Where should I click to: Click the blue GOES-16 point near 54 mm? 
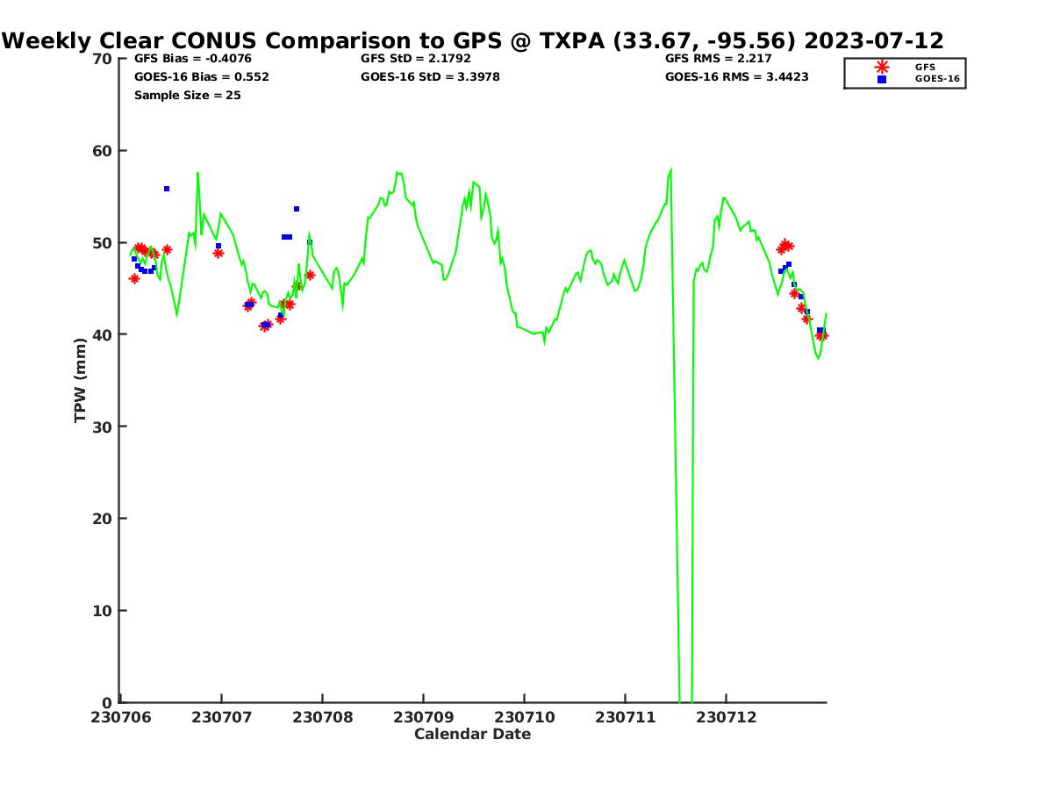pyautogui.click(x=297, y=209)
